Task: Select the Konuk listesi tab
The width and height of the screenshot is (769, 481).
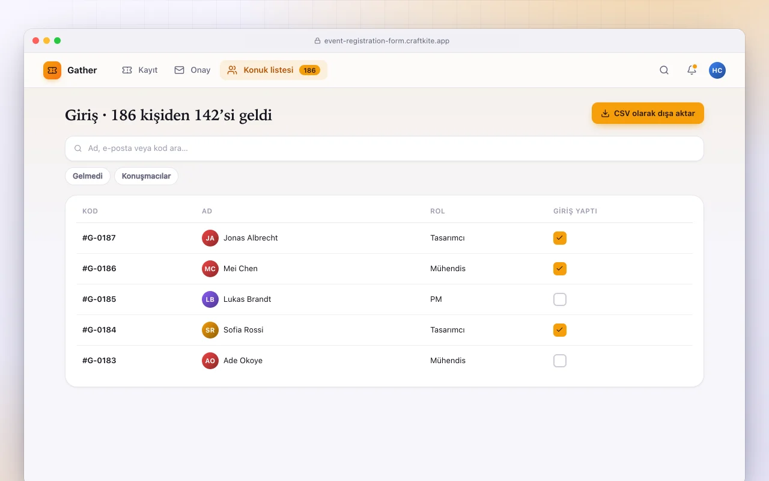Action: click(273, 70)
